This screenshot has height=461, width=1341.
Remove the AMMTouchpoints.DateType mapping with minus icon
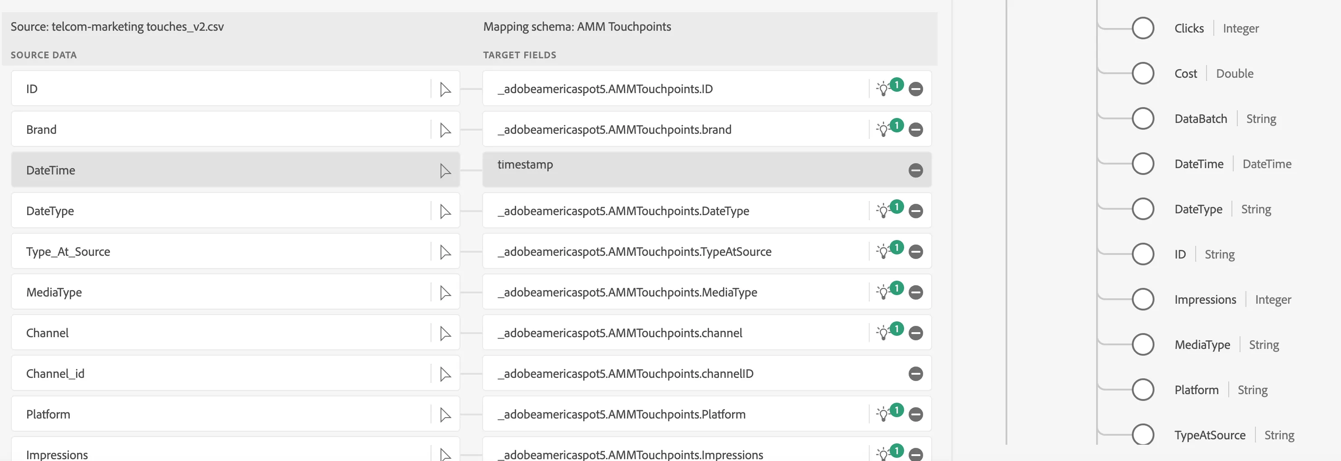(x=916, y=211)
